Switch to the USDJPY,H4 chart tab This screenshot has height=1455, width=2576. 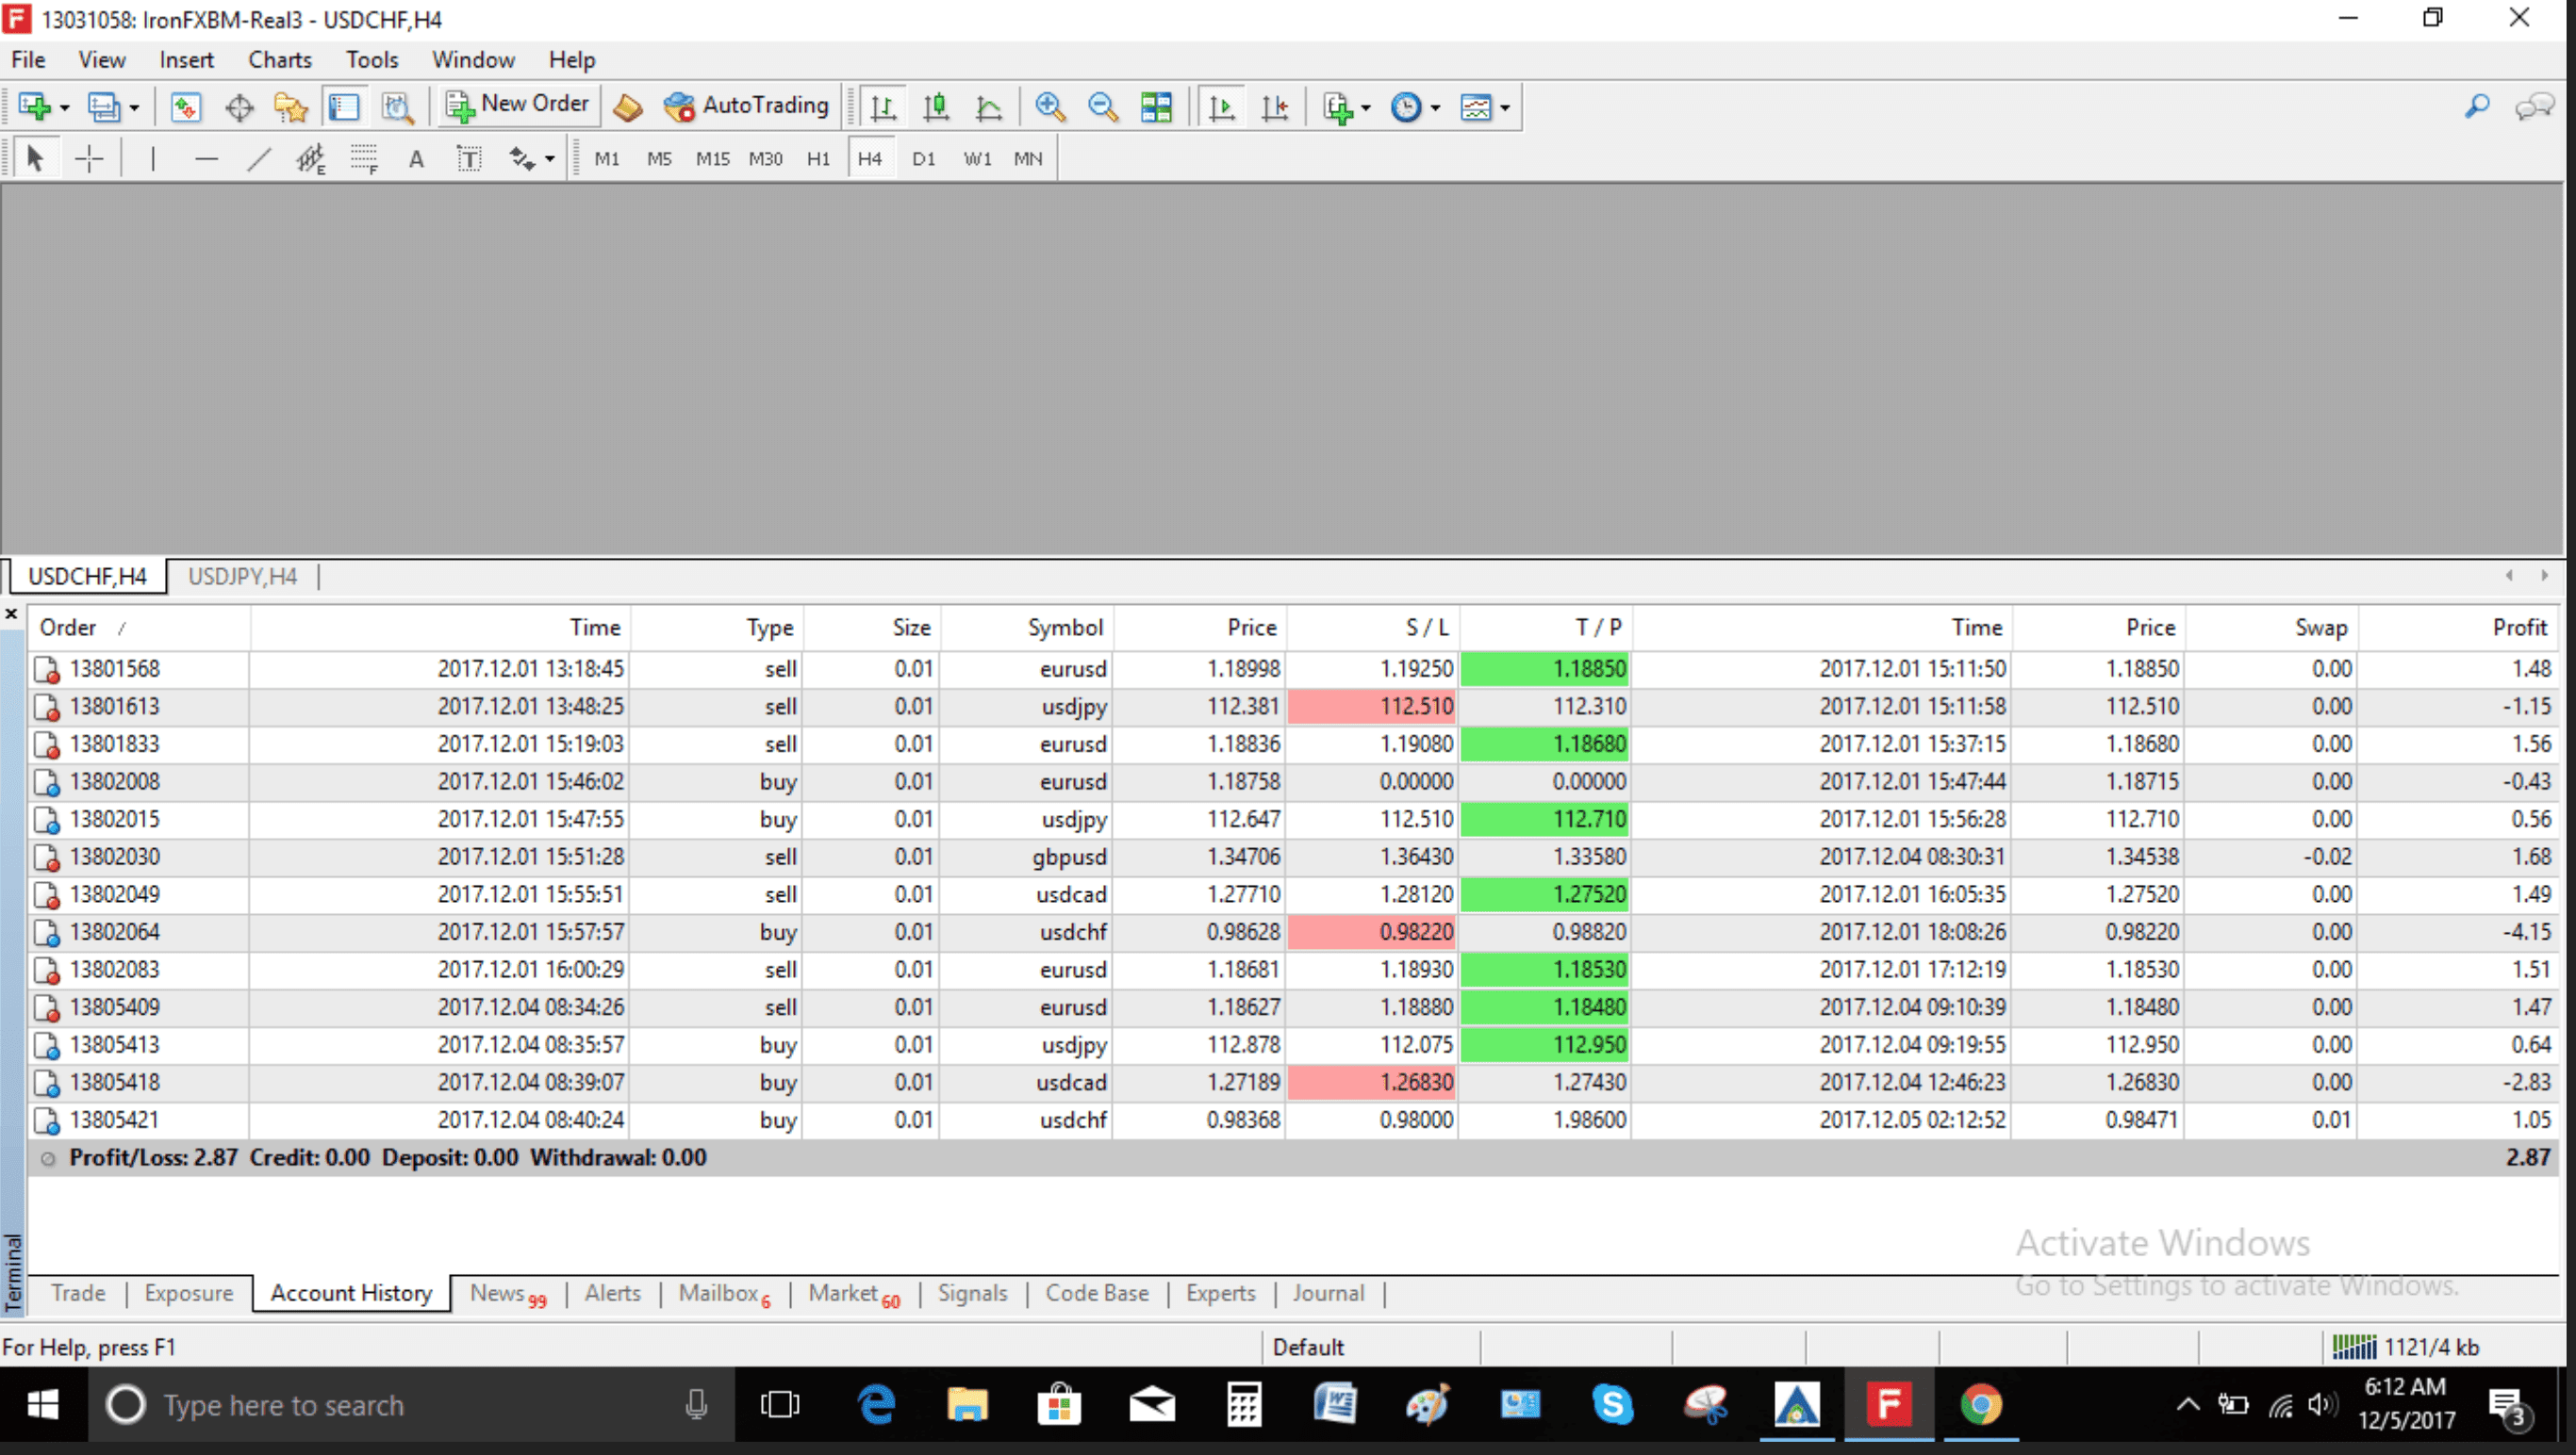pyautogui.click(x=242, y=577)
